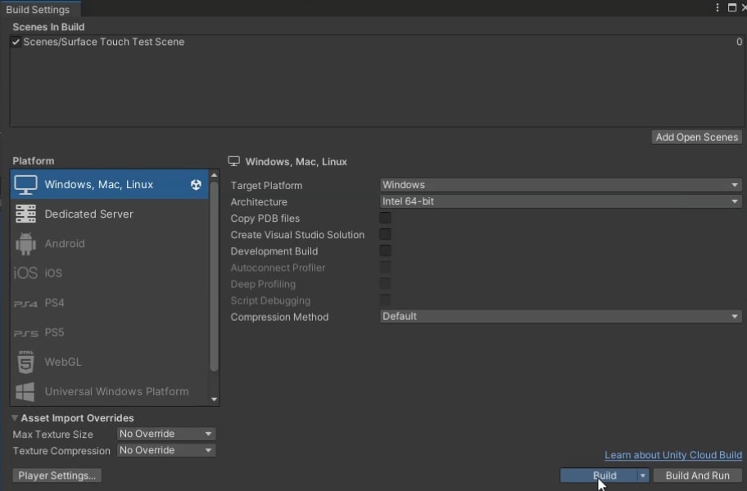Maximize the Build Settings window
The width and height of the screenshot is (747, 491).
[732, 7]
